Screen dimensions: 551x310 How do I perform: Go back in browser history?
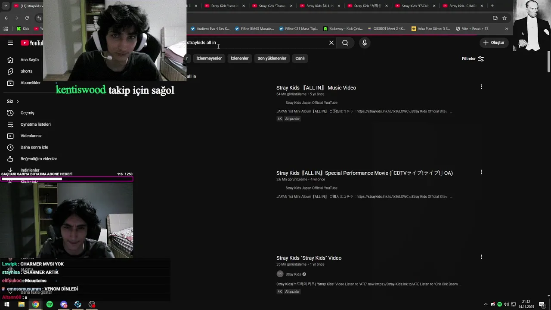coord(6,18)
